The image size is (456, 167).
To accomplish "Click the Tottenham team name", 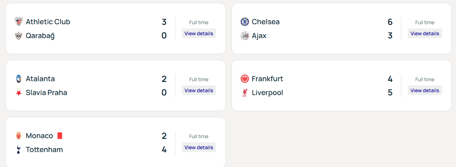I will click(x=44, y=150).
